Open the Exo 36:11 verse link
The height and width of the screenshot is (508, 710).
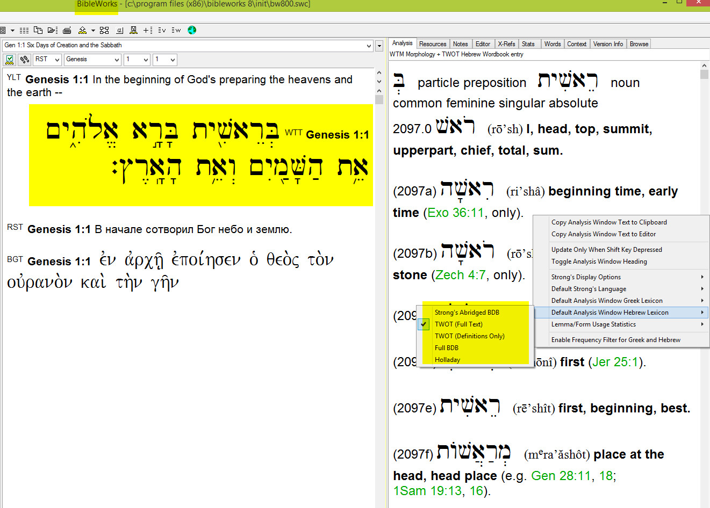point(456,213)
